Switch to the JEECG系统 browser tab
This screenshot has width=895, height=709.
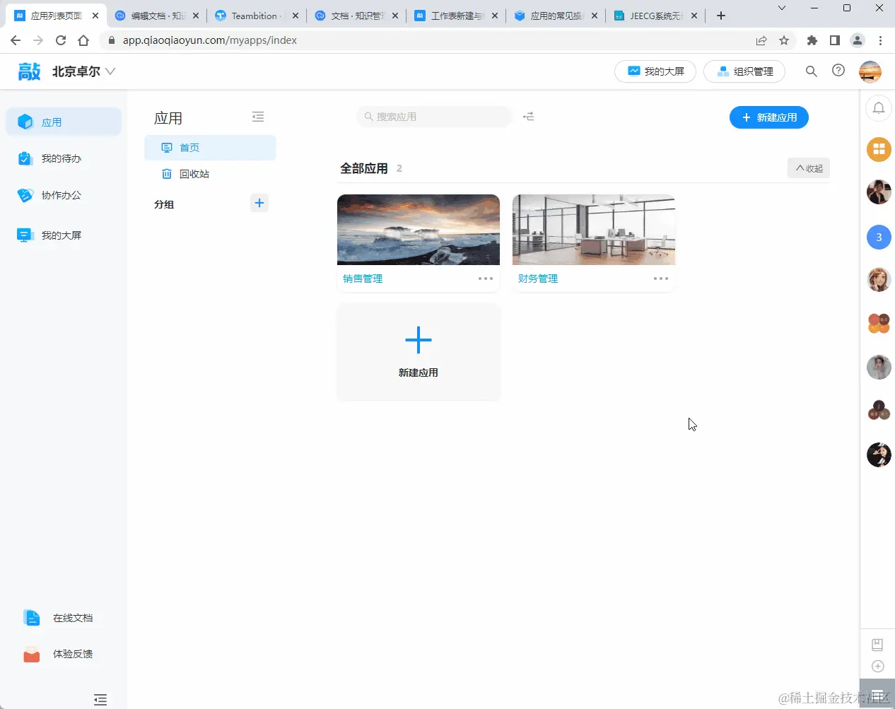pyautogui.click(x=656, y=16)
